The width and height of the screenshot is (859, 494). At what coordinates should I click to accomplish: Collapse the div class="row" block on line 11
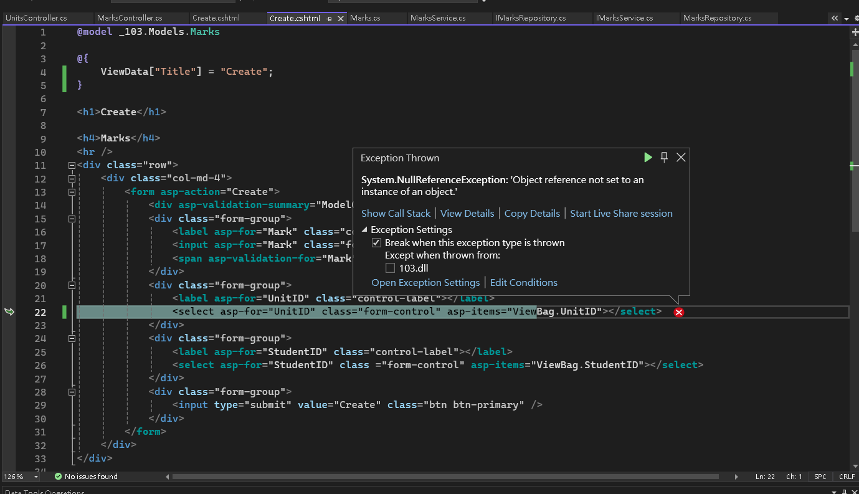click(72, 166)
